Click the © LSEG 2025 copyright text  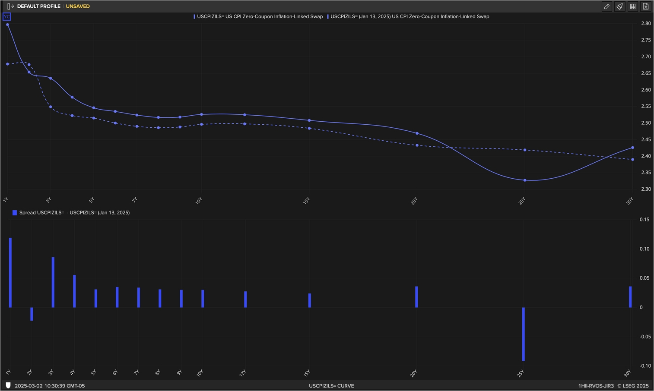pos(633,386)
